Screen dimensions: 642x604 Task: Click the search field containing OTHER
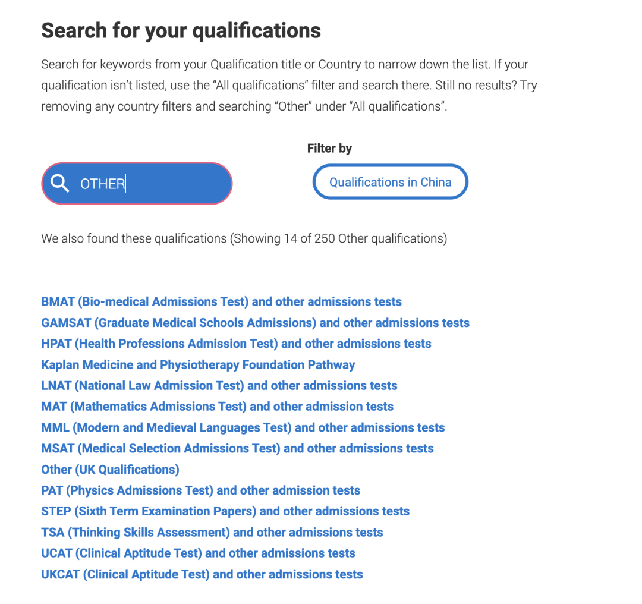pos(137,184)
